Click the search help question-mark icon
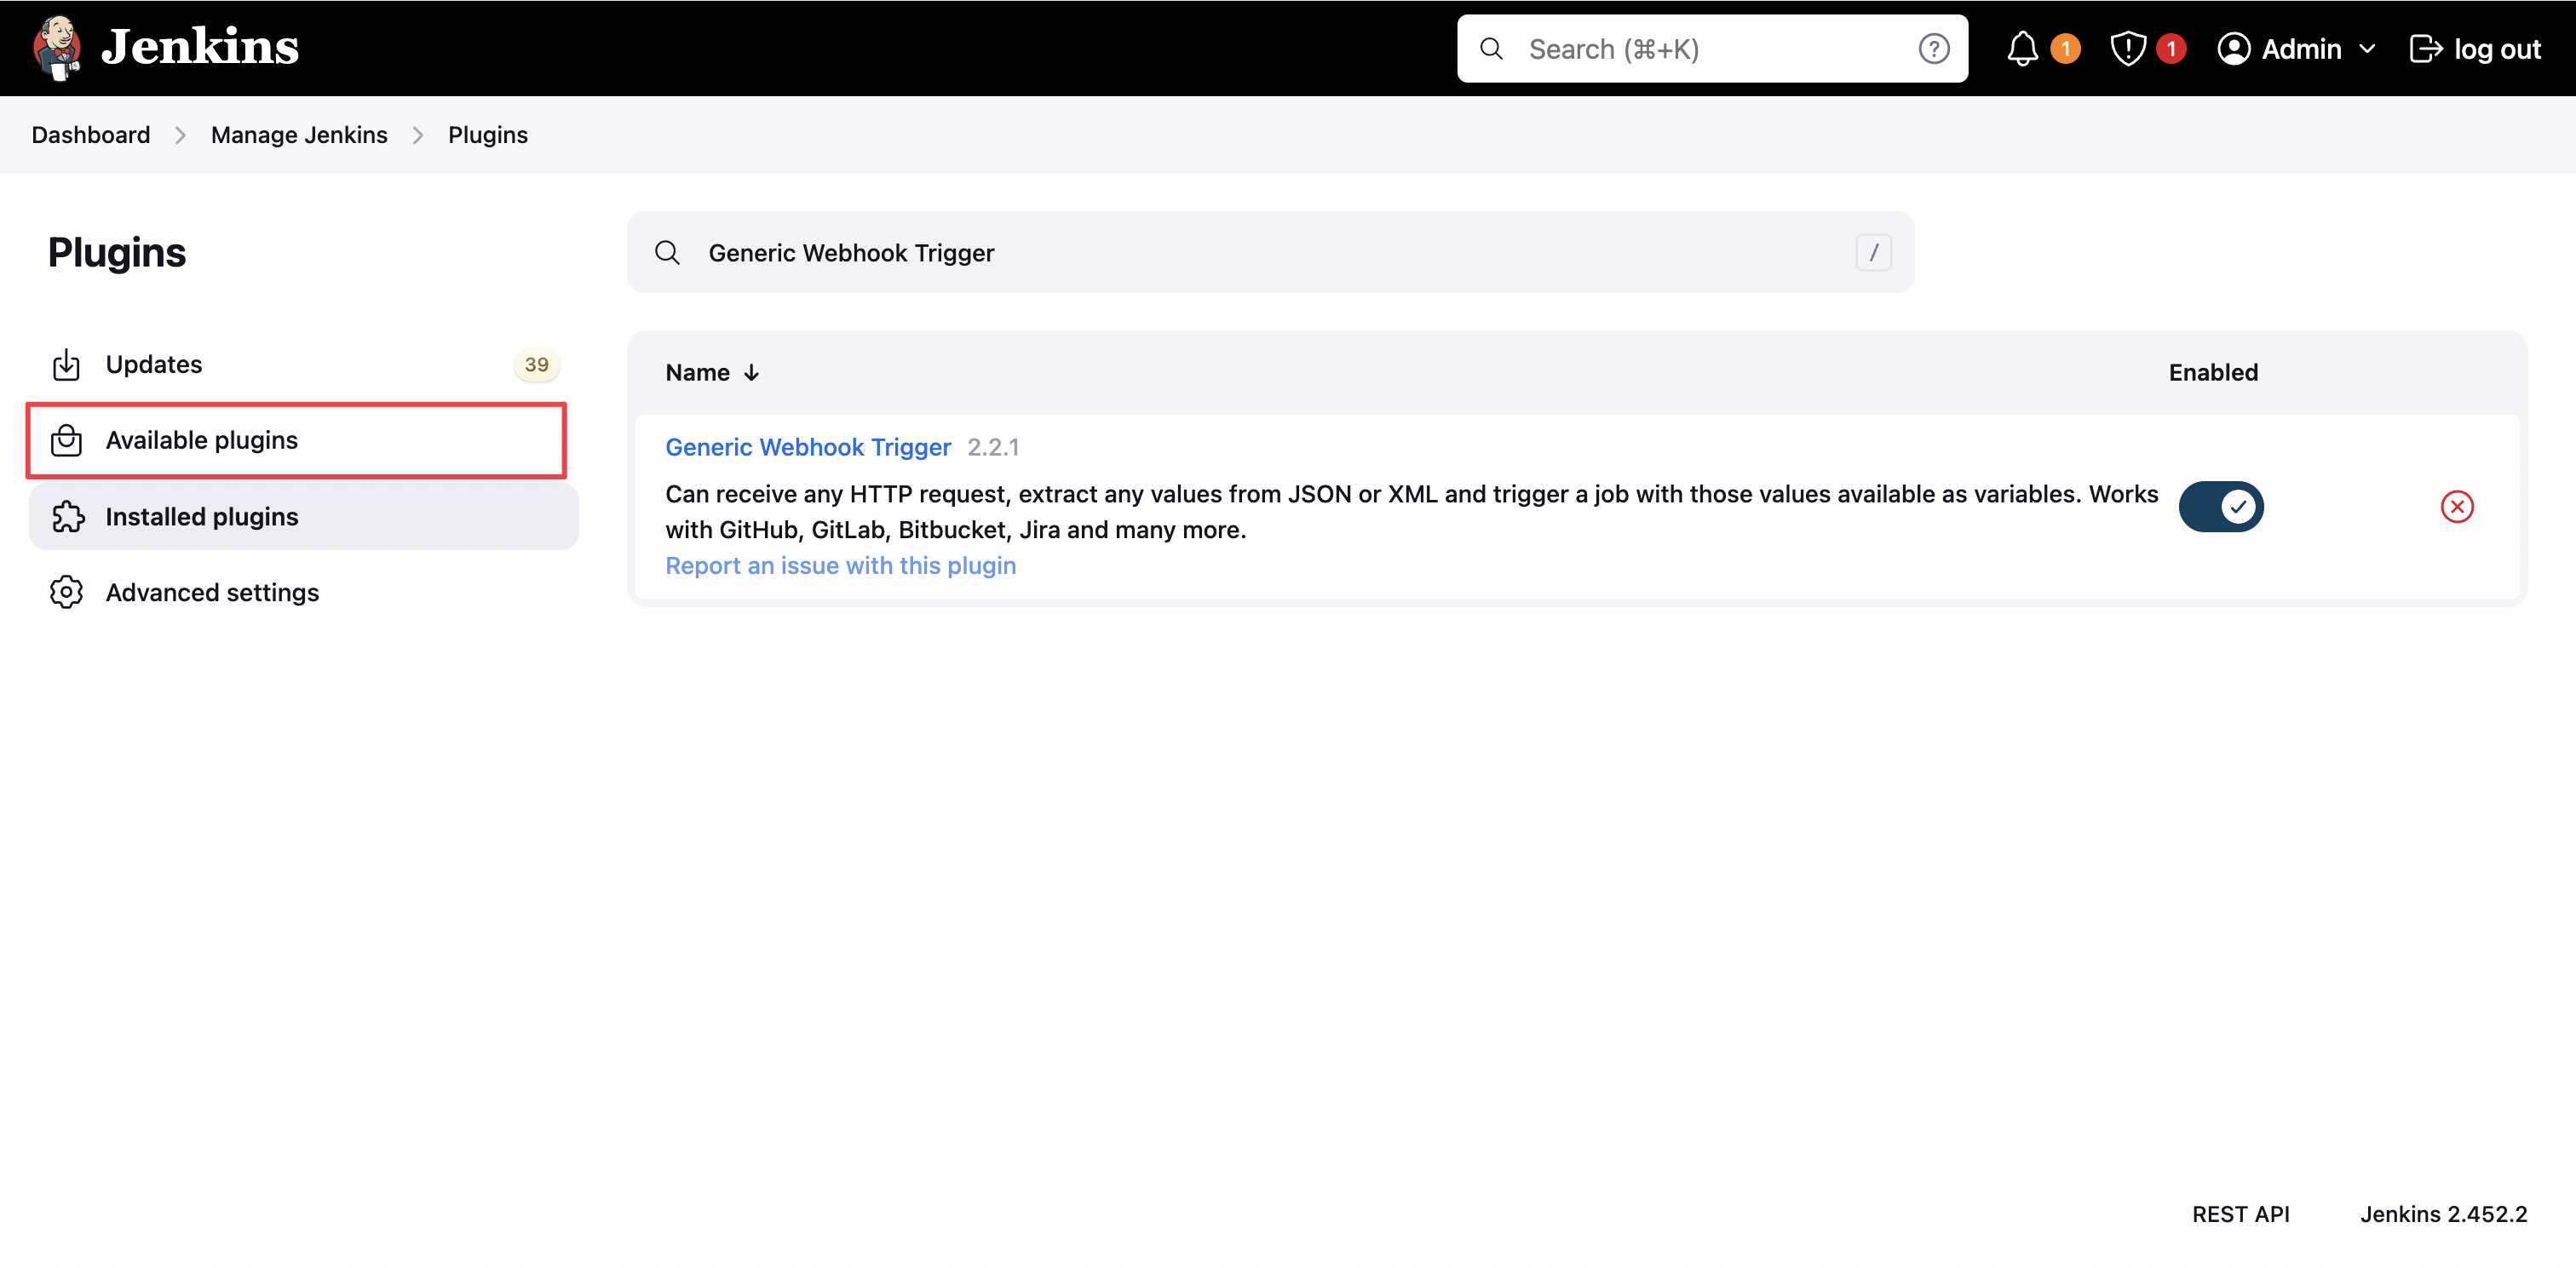2576x1268 pixels. click(x=1933, y=48)
